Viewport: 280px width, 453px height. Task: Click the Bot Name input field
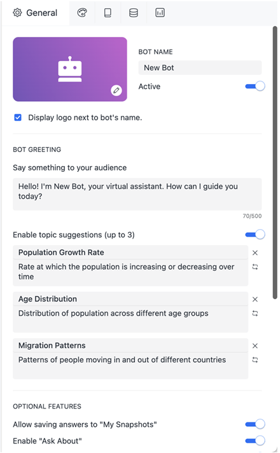coord(200,67)
